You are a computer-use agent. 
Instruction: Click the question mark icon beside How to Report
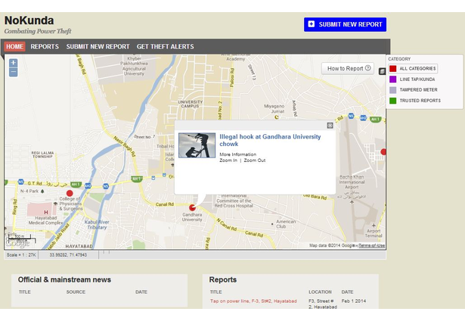pos(367,68)
